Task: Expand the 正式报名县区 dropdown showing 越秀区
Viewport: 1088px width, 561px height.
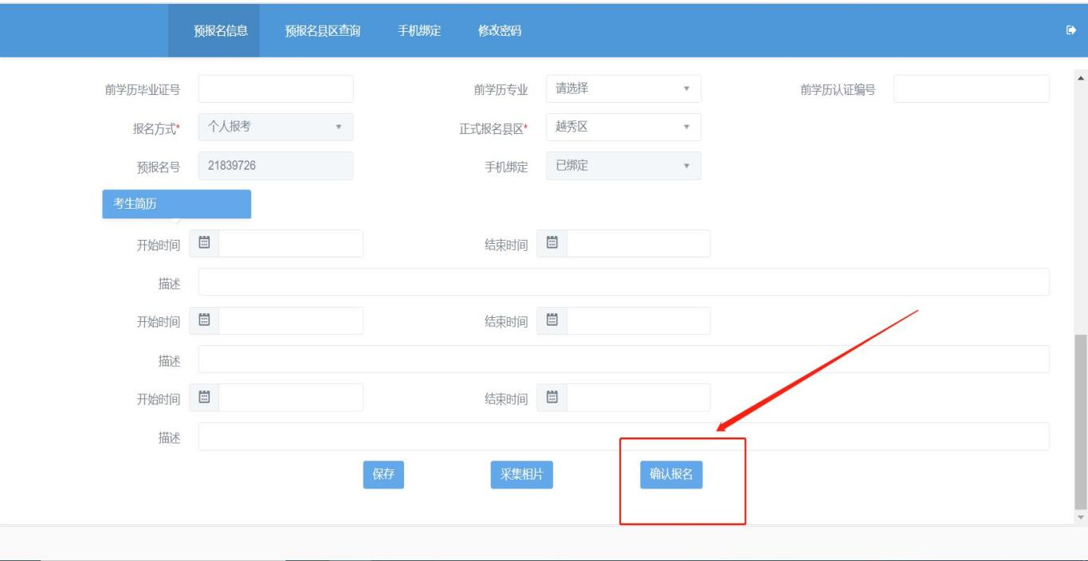Action: pos(623,127)
